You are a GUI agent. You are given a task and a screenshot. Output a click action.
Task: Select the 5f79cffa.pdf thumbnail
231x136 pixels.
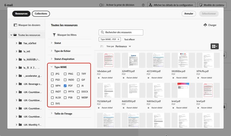208,60
